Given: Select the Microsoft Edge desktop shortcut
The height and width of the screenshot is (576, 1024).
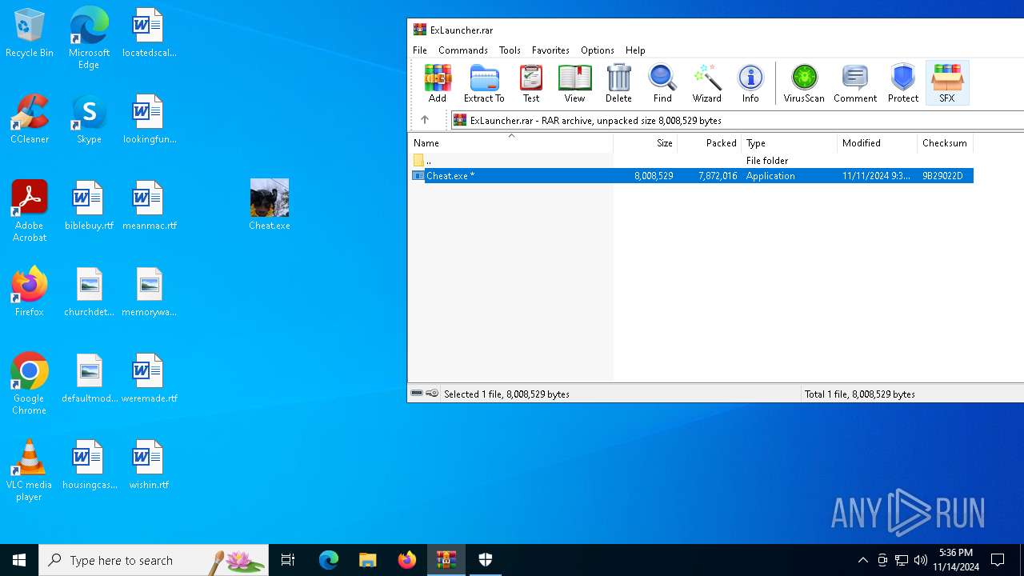Looking at the screenshot, I should point(89,38).
